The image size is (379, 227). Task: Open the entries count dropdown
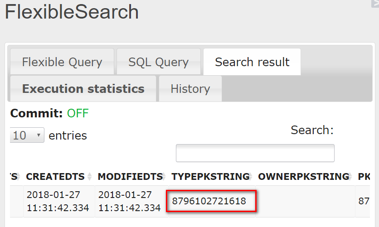[x=27, y=135]
